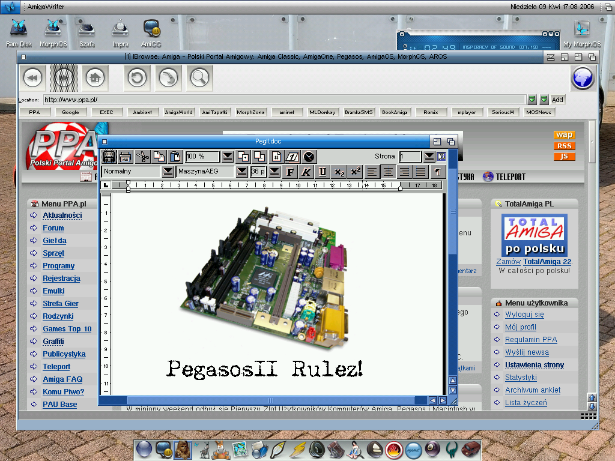This screenshot has width=615, height=461.
Task: Click the right margin marker on the ruler
Action: tap(400, 188)
